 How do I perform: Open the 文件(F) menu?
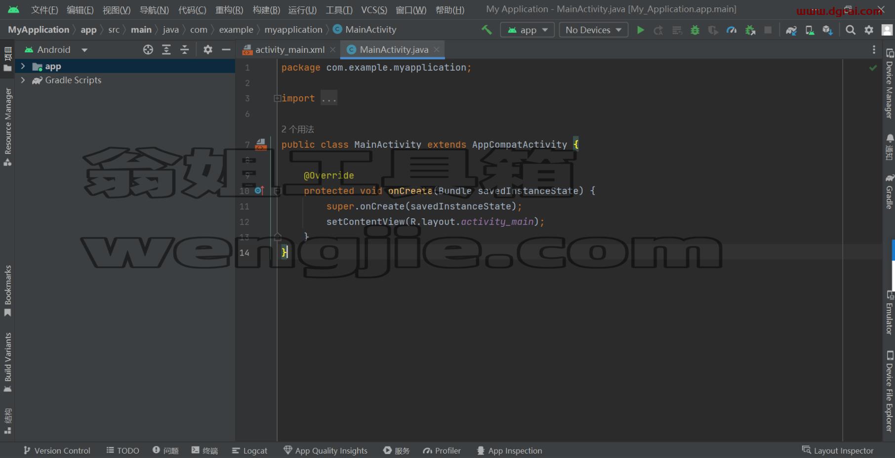click(x=44, y=10)
